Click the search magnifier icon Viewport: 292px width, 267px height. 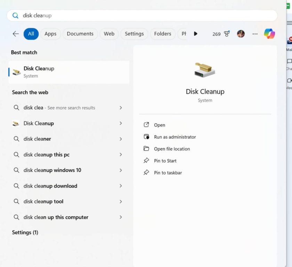tap(15, 15)
